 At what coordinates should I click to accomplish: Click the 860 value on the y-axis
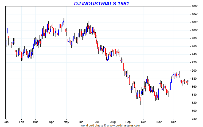[194, 87]
